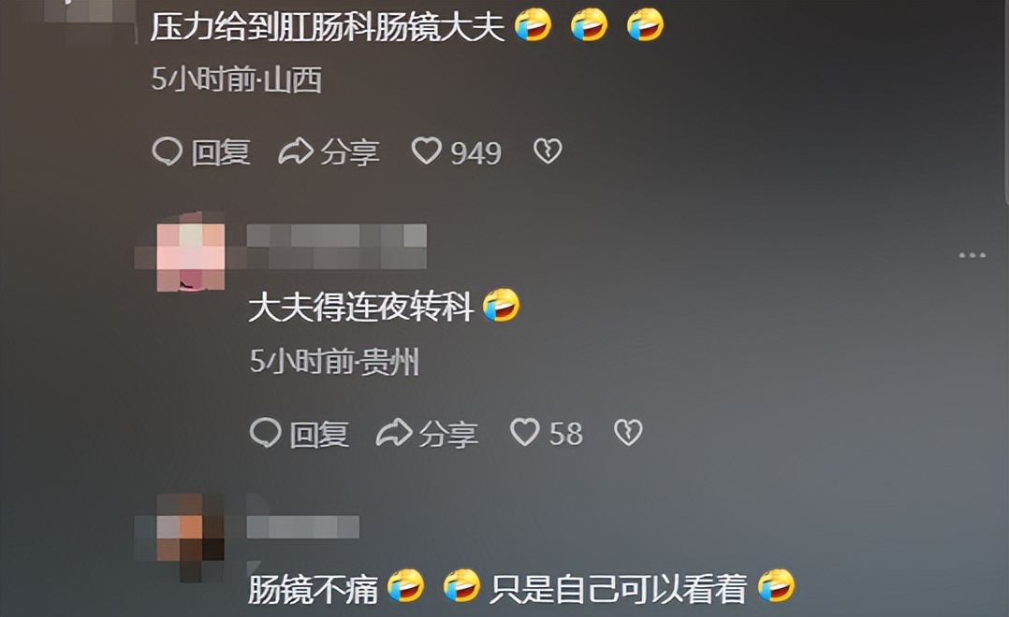Open brown pixelated user avatar

click(191, 537)
